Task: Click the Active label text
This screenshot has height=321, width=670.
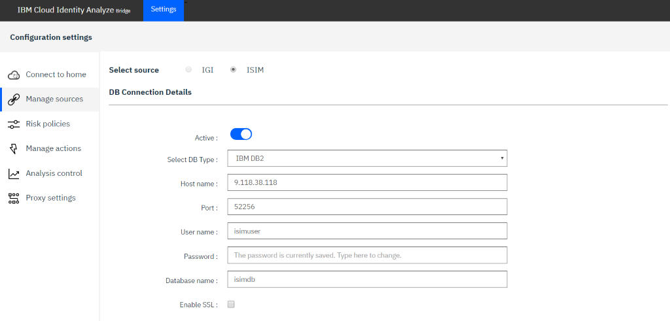Action: click(x=206, y=138)
